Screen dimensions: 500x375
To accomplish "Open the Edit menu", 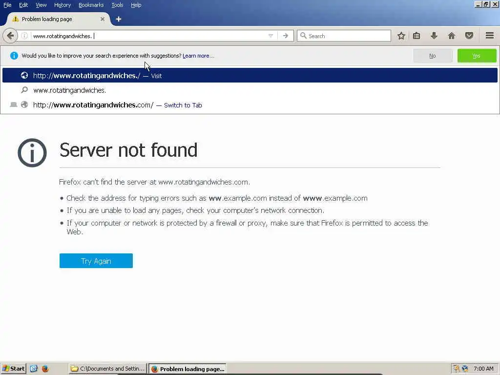I will [23, 5].
